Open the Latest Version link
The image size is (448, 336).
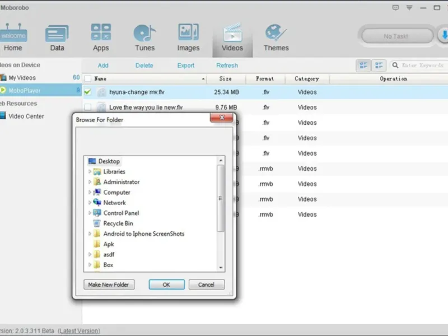pyautogui.click(x=79, y=331)
